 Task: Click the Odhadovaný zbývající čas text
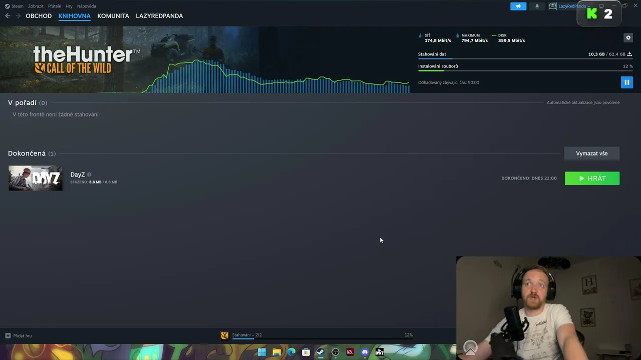(x=449, y=82)
